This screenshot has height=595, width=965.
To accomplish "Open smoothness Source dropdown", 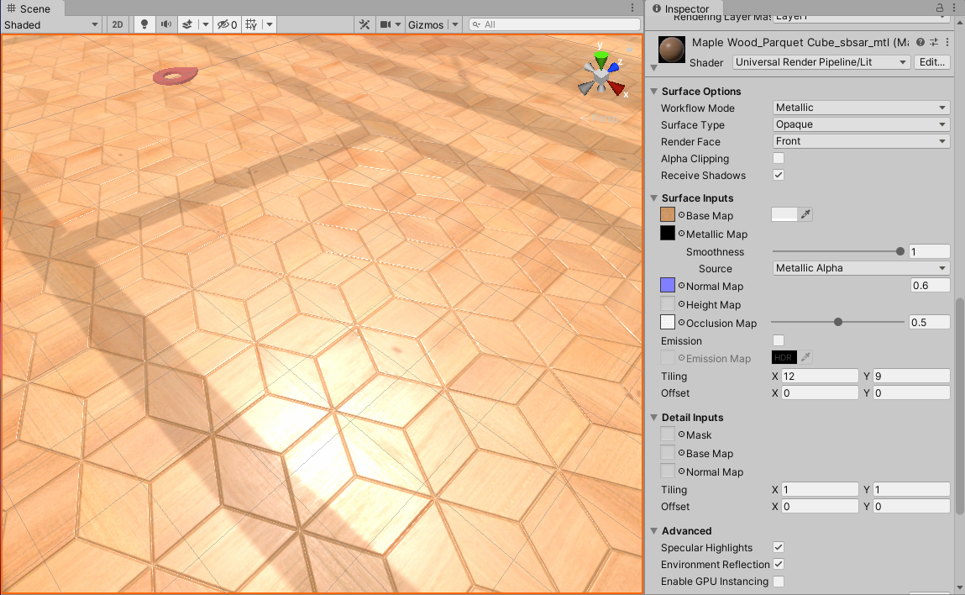I will (861, 268).
